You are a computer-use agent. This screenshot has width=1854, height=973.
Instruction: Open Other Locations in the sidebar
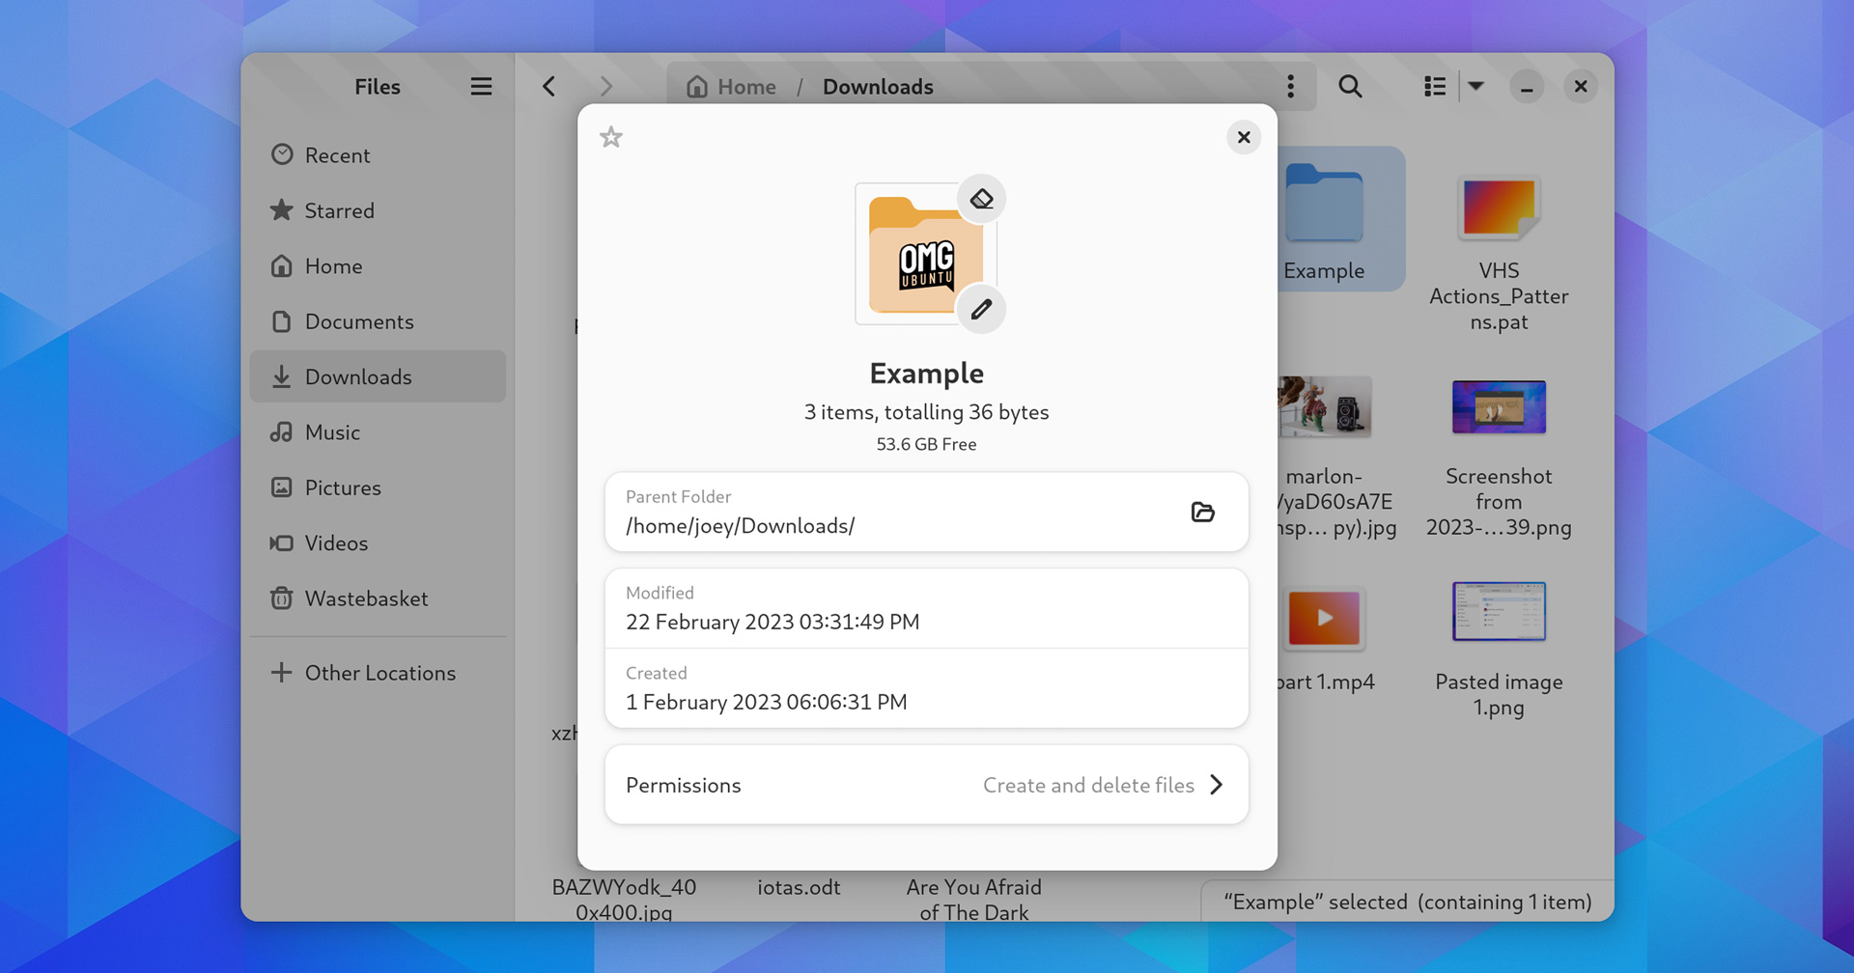378,673
